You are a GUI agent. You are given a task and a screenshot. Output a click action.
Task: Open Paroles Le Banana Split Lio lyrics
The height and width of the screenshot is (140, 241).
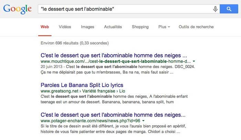click(82, 85)
